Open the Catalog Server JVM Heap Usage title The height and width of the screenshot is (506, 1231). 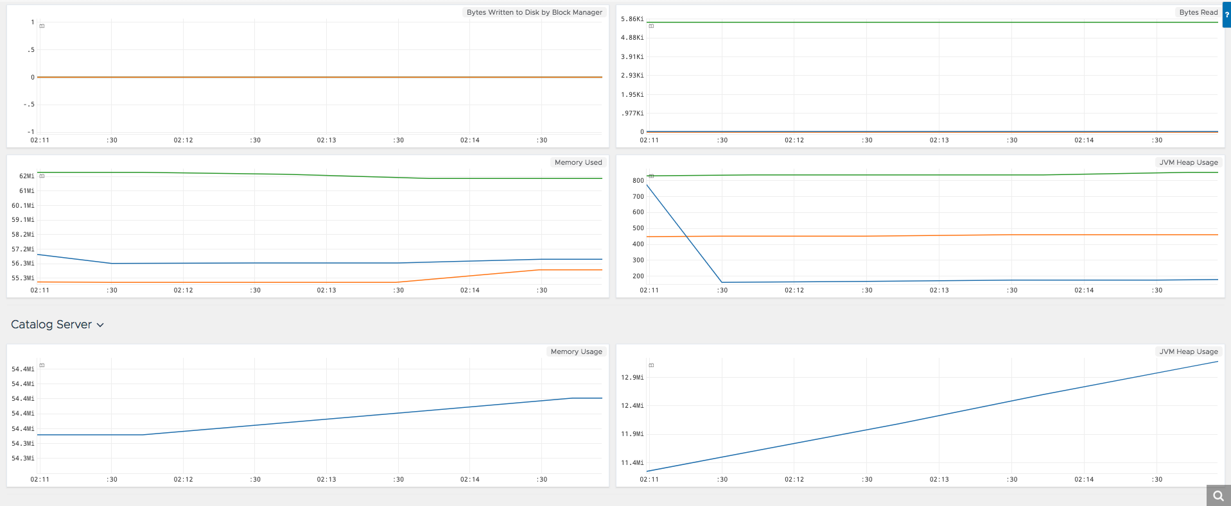click(x=1188, y=351)
